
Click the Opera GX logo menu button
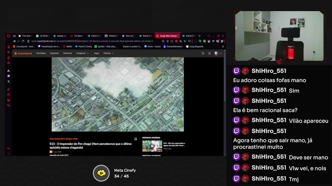pyautogui.click(x=9, y=36)
